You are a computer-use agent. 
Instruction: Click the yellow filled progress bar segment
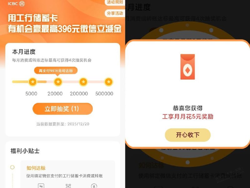point(29,82)
